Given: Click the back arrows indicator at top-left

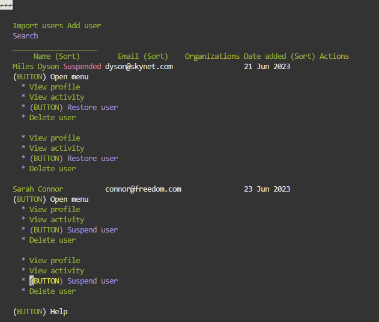Looking at the screenshot, I should (x=6, y=5).
